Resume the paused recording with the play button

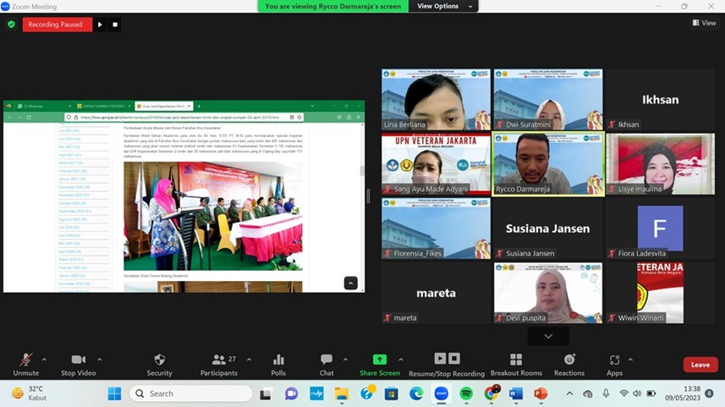coord(100,25)
